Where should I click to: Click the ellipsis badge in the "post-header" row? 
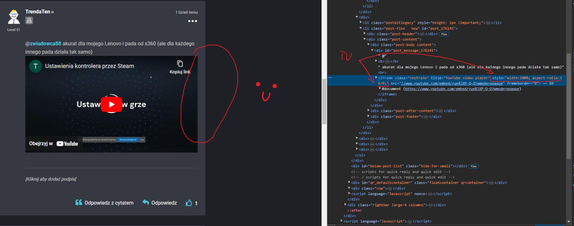[422, 34]
